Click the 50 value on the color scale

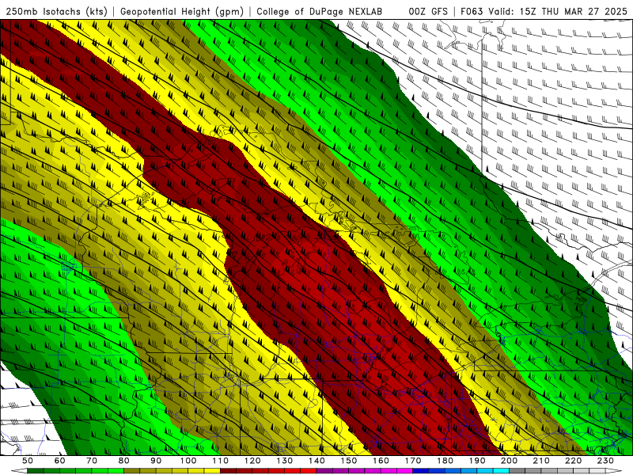[28, 461]
